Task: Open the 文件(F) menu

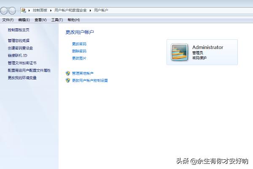Action: click(8, 19)
